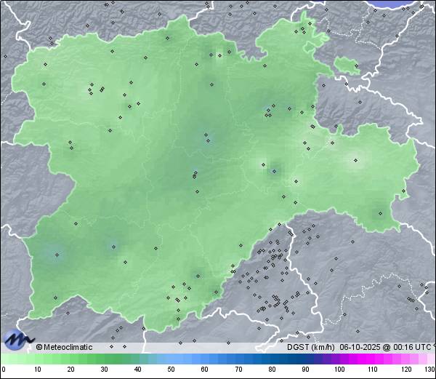Click the number 130 on the scale

pyautogui.click(x=429, y=370)
